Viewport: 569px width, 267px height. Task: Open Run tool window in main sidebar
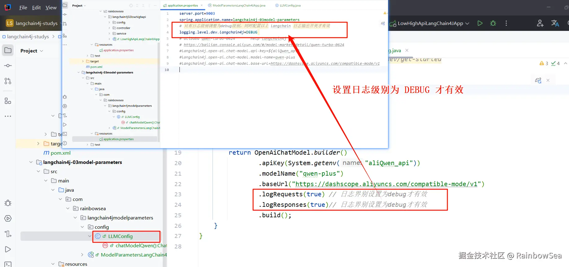8,249
